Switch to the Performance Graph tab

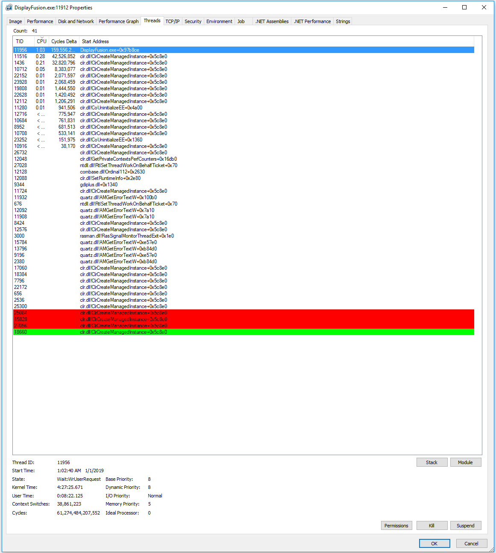[118, 21]
